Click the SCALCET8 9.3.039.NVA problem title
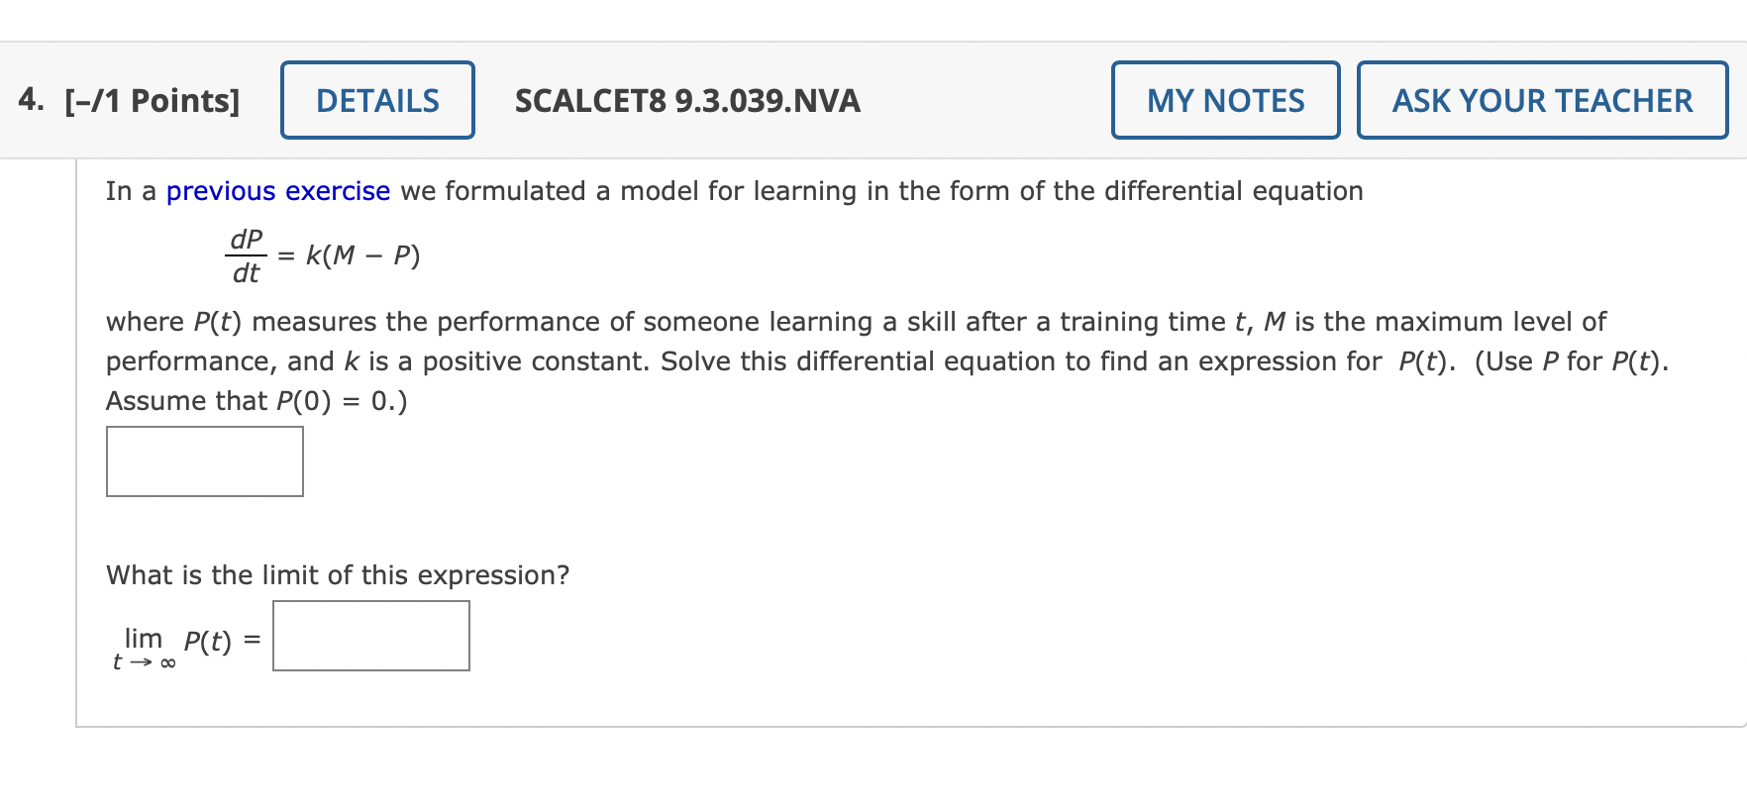 [x=687, y=100]
